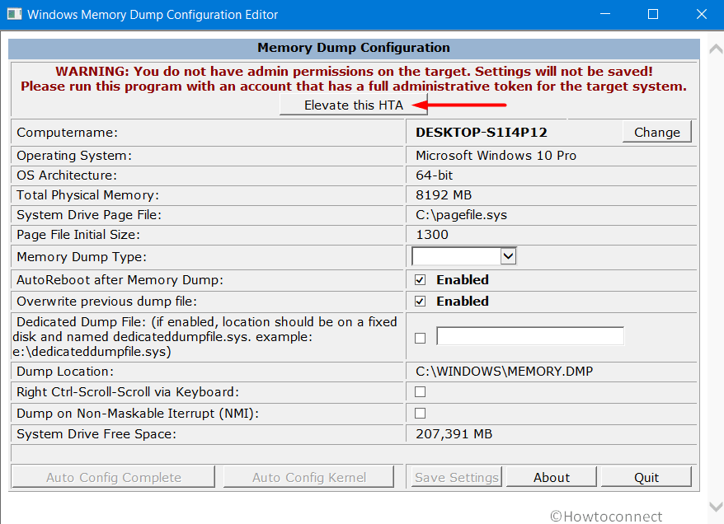Enable Right Ctrl-Scroll-Scroll via Keyboard checkbox
This screenshot has height=524, width=724.
pyautogui.click(x=420, y=392)
